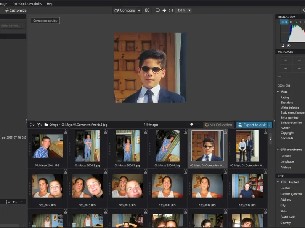Click the Nik Collection button
The image size is (305, 228).
(x=218, y=125)
